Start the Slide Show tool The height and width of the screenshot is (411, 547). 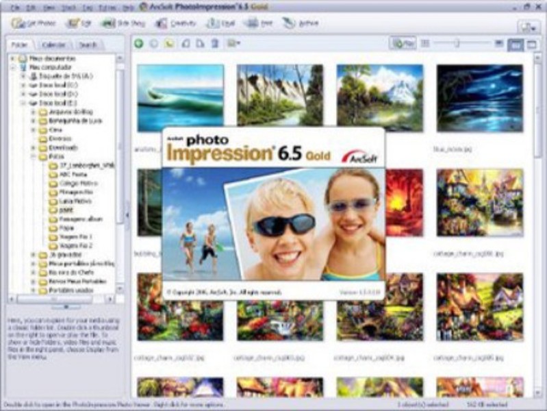[123, 23]
